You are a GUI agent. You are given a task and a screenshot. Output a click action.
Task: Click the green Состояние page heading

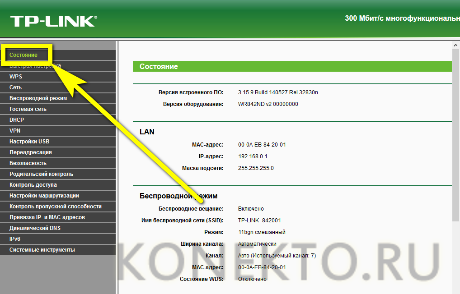[292, 66]
